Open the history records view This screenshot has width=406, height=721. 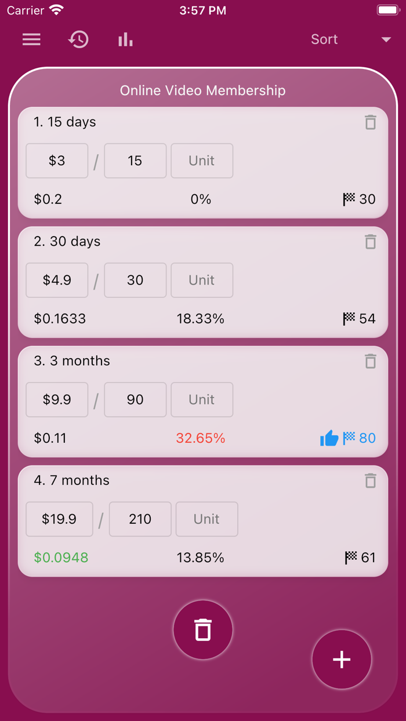tap(78, 39)
